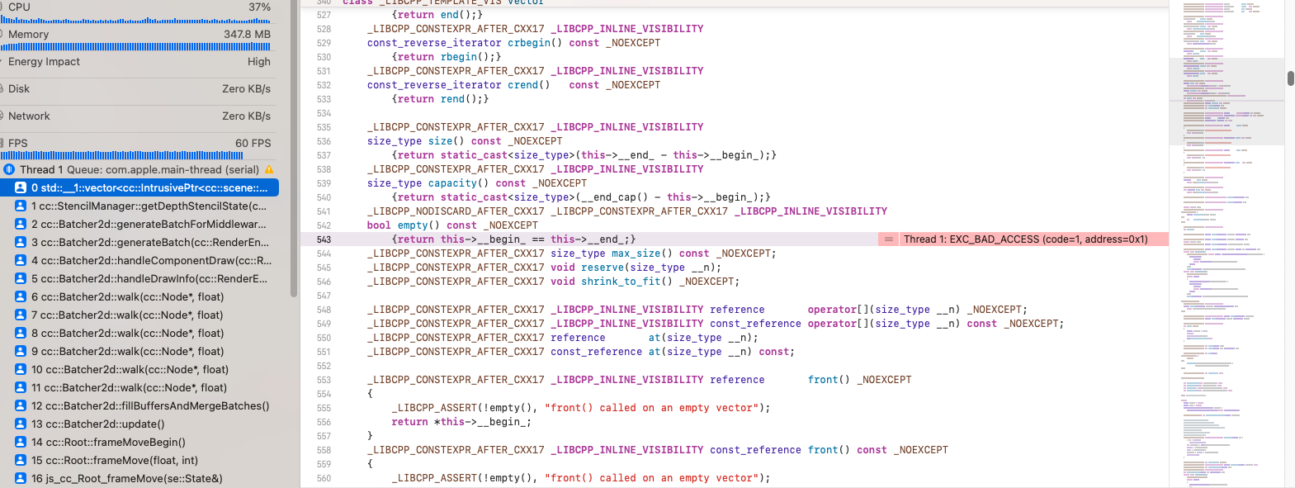Click the frame icon beside generateBatchForMiddlewar...
Viewport: 1295px width, 488px height.
point(21,224)
